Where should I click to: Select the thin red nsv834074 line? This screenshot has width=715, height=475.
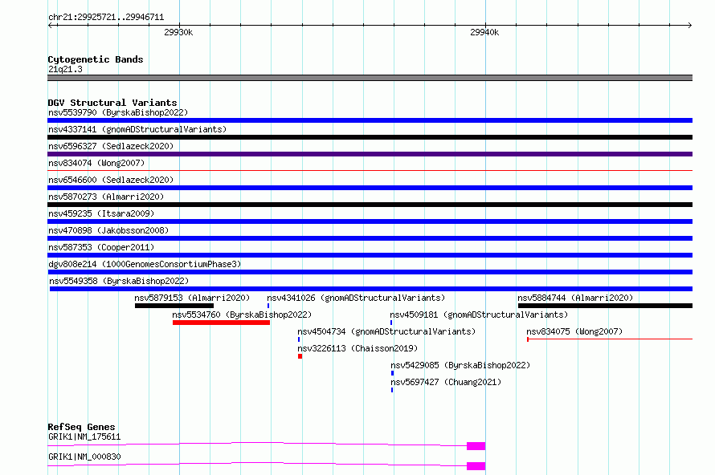[370, 171]
